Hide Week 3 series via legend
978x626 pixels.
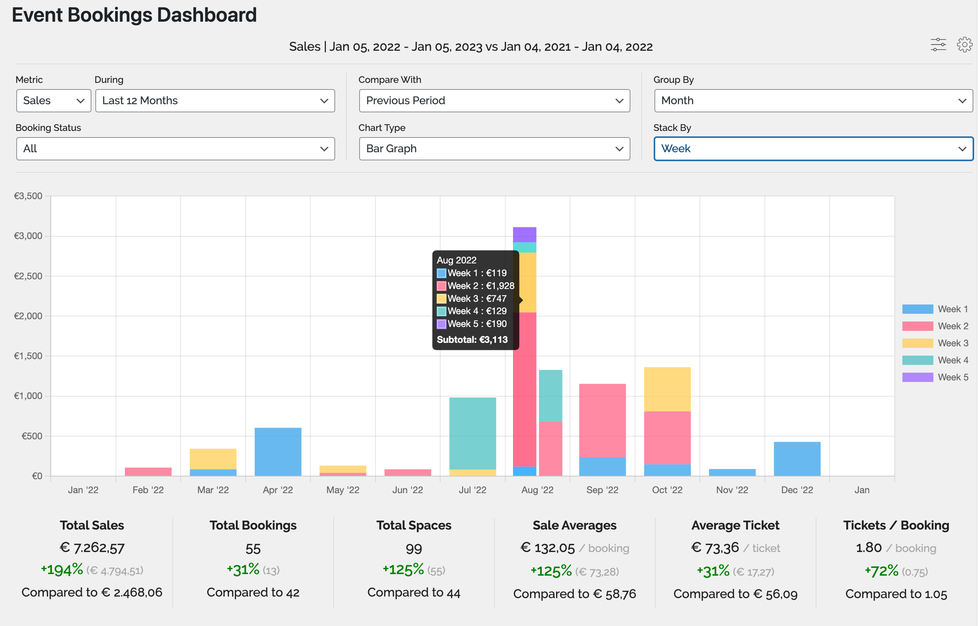[935, 343]
